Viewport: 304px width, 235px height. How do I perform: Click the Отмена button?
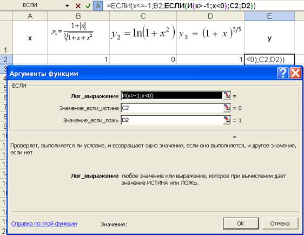click(280, 224)
